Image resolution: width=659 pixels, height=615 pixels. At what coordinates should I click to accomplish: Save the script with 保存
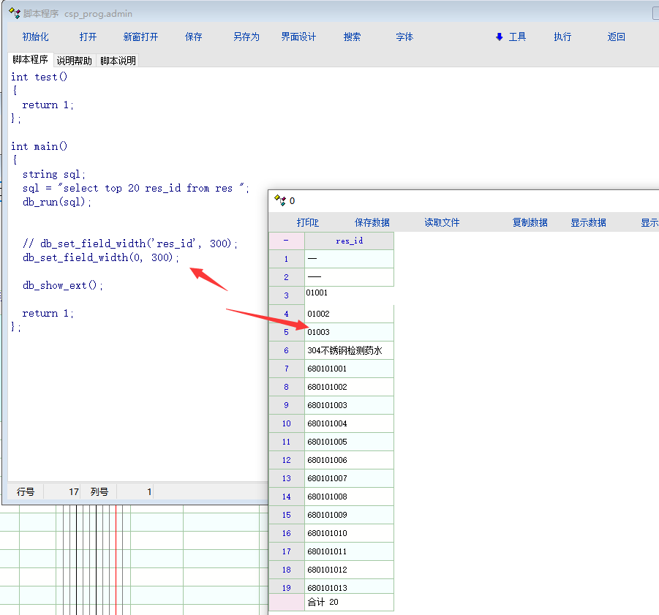(x=194, y=37)
